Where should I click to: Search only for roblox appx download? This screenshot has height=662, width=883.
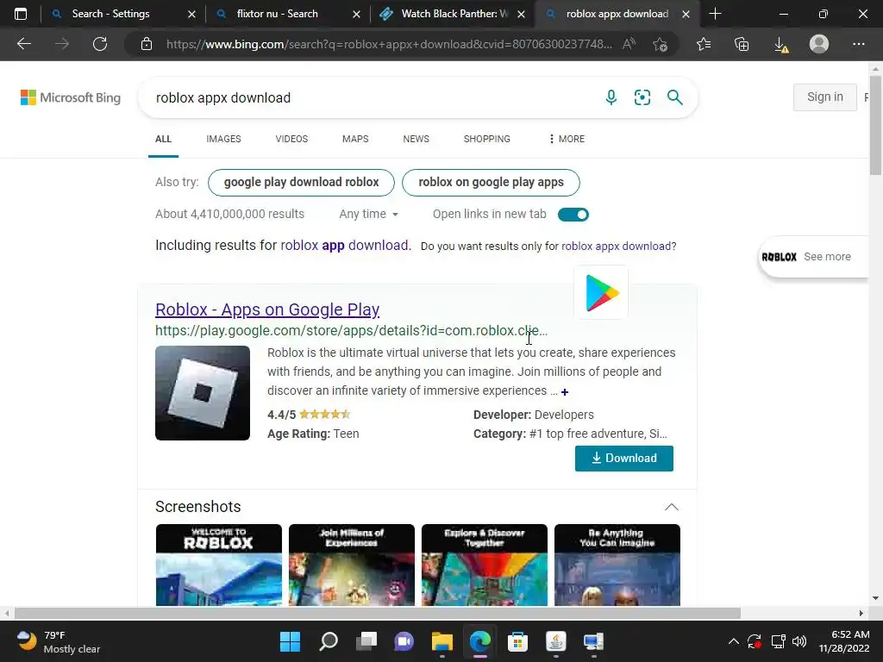(616, 246)
